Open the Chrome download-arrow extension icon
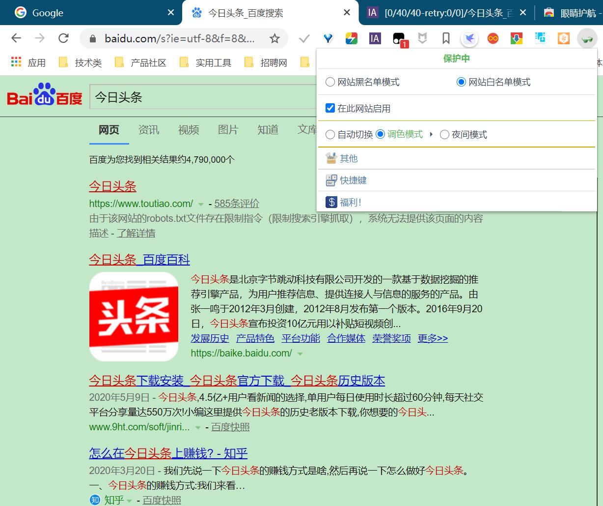This screenshot has height=506, width=603. pyautogui.click(x=516, y=38)
